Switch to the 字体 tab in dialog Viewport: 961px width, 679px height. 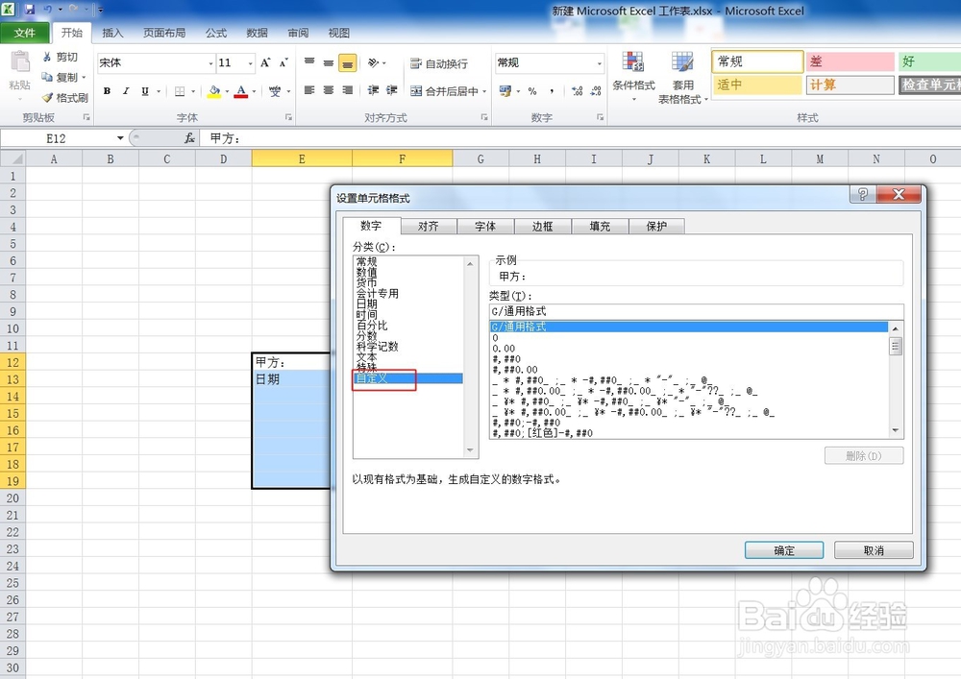click(484, 226)
